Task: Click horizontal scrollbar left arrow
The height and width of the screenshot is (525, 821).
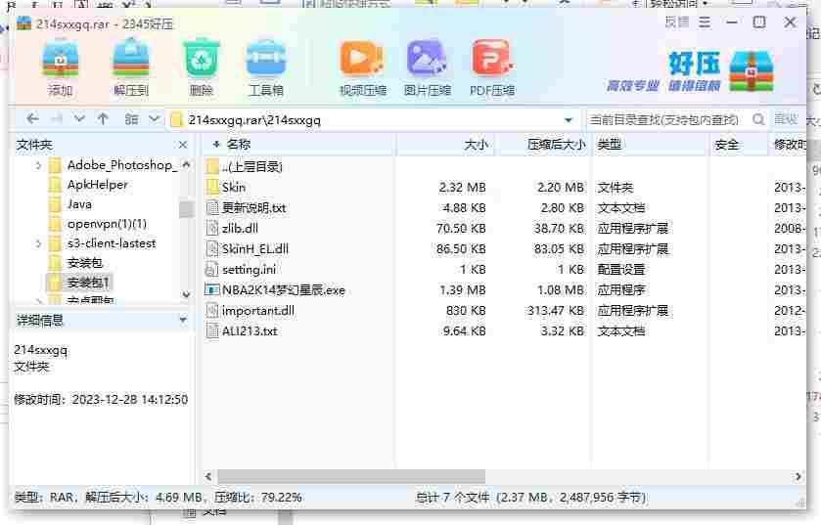Action: click(x=208, y=476)
